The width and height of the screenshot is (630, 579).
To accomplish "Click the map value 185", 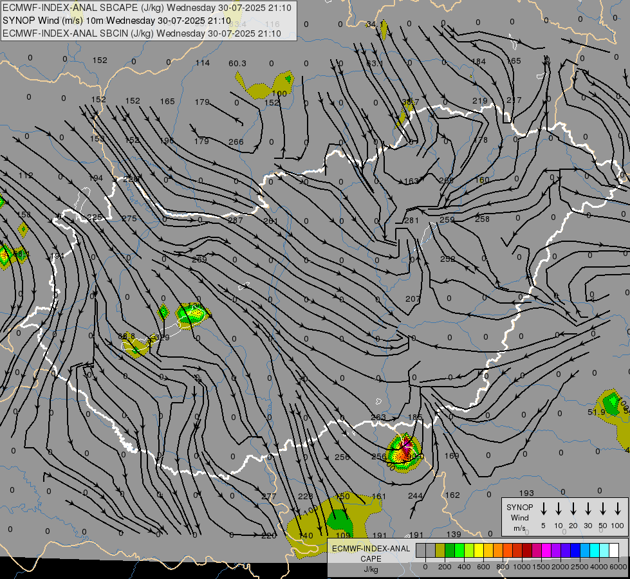I will (x=415, y=418).
